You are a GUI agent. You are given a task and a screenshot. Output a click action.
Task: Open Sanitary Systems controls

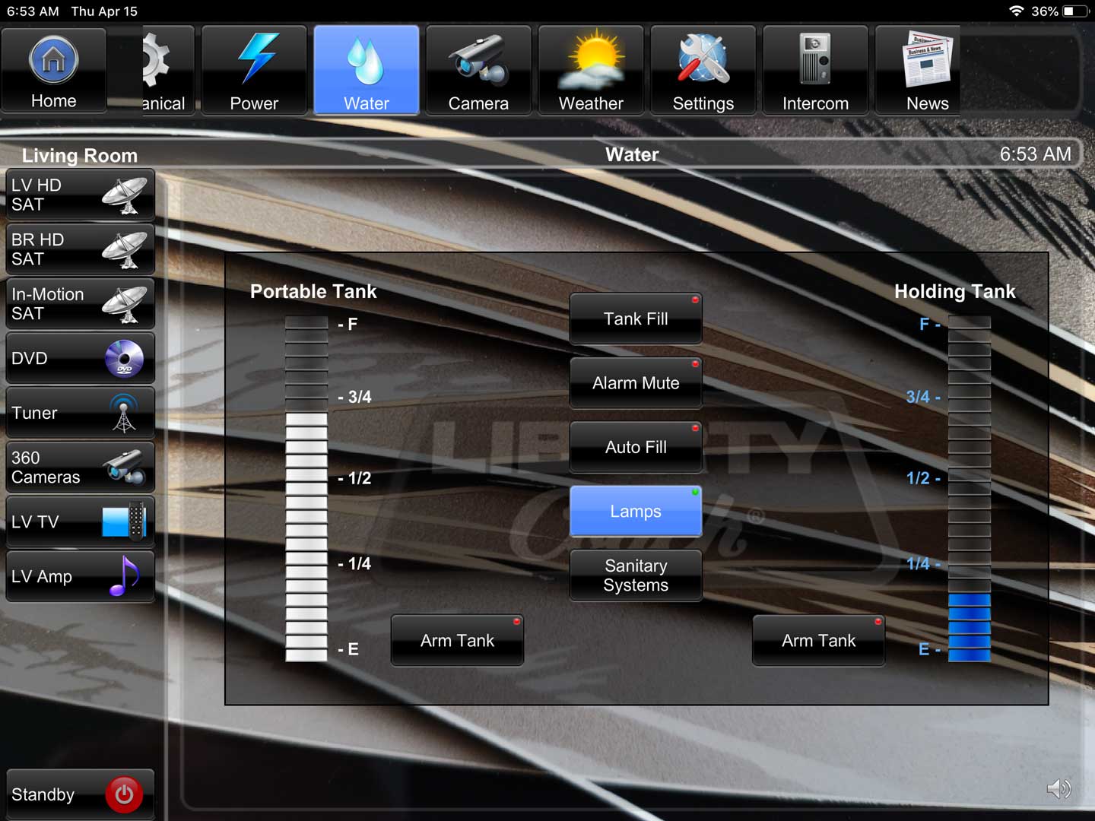(x=636, y=575)
